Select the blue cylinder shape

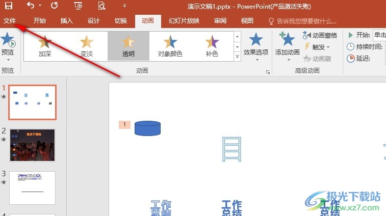pyautogui.click(x=147, y=128)
